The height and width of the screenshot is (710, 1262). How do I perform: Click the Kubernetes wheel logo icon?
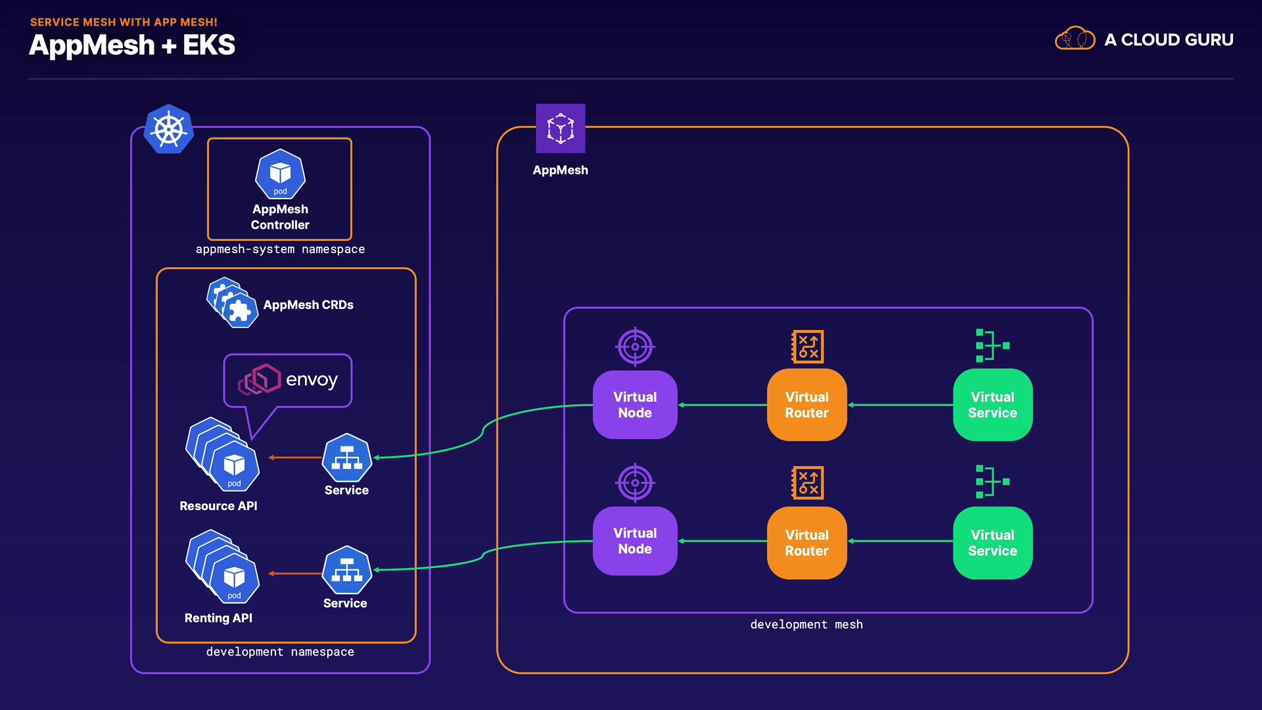pyautogui.click(x=169, y=129)
